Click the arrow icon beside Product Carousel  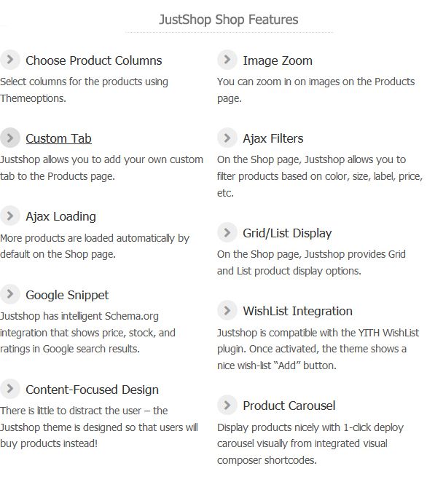tap(227, 405)
